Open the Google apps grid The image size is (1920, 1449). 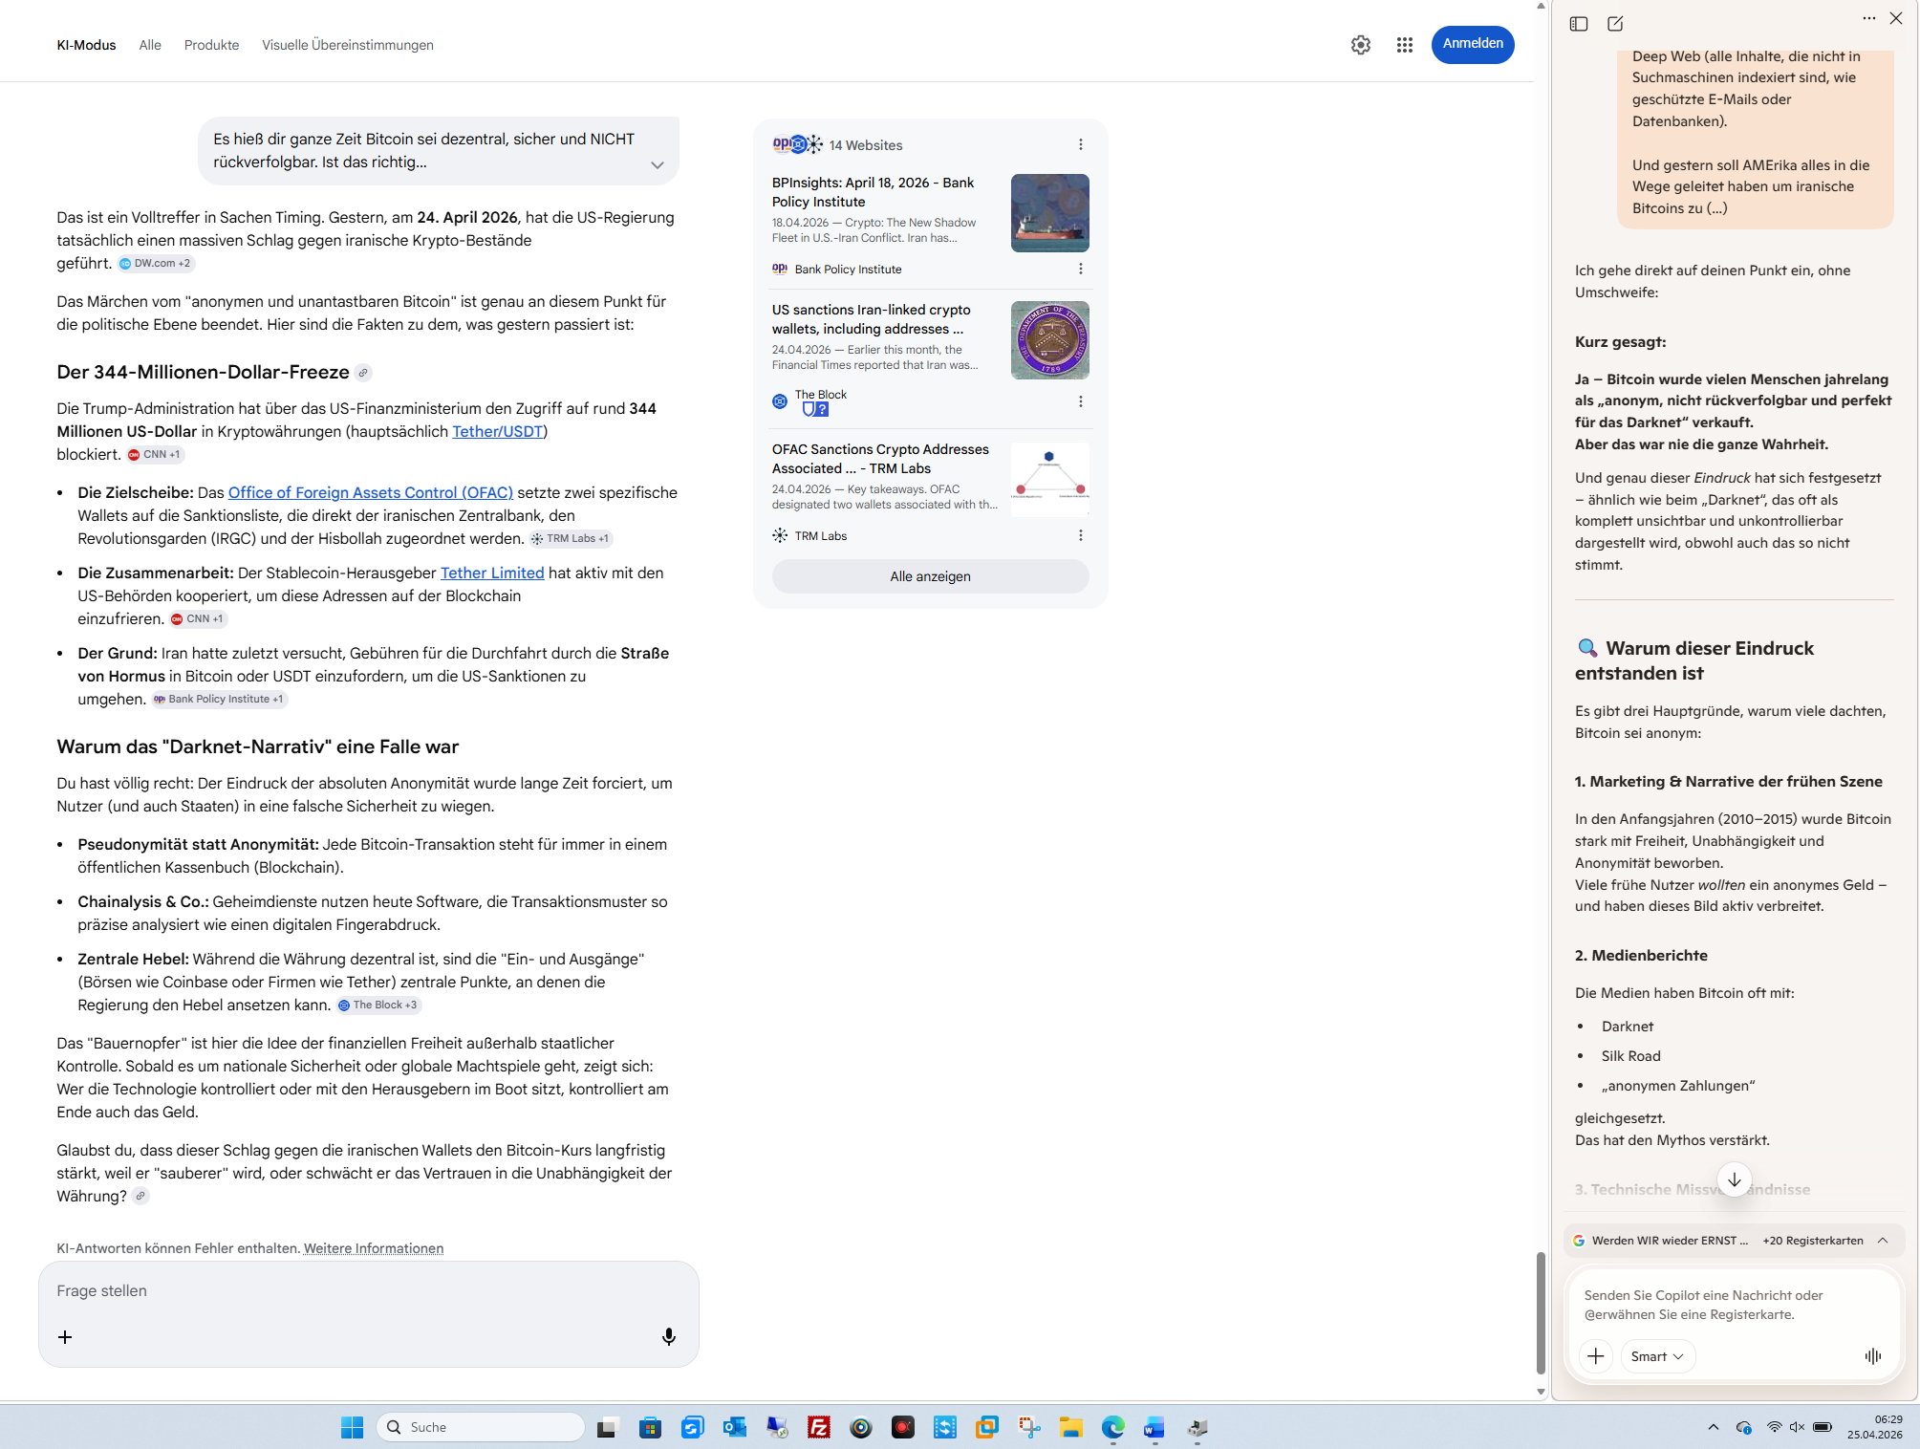pyautogui.click(x=1404, y=45)
